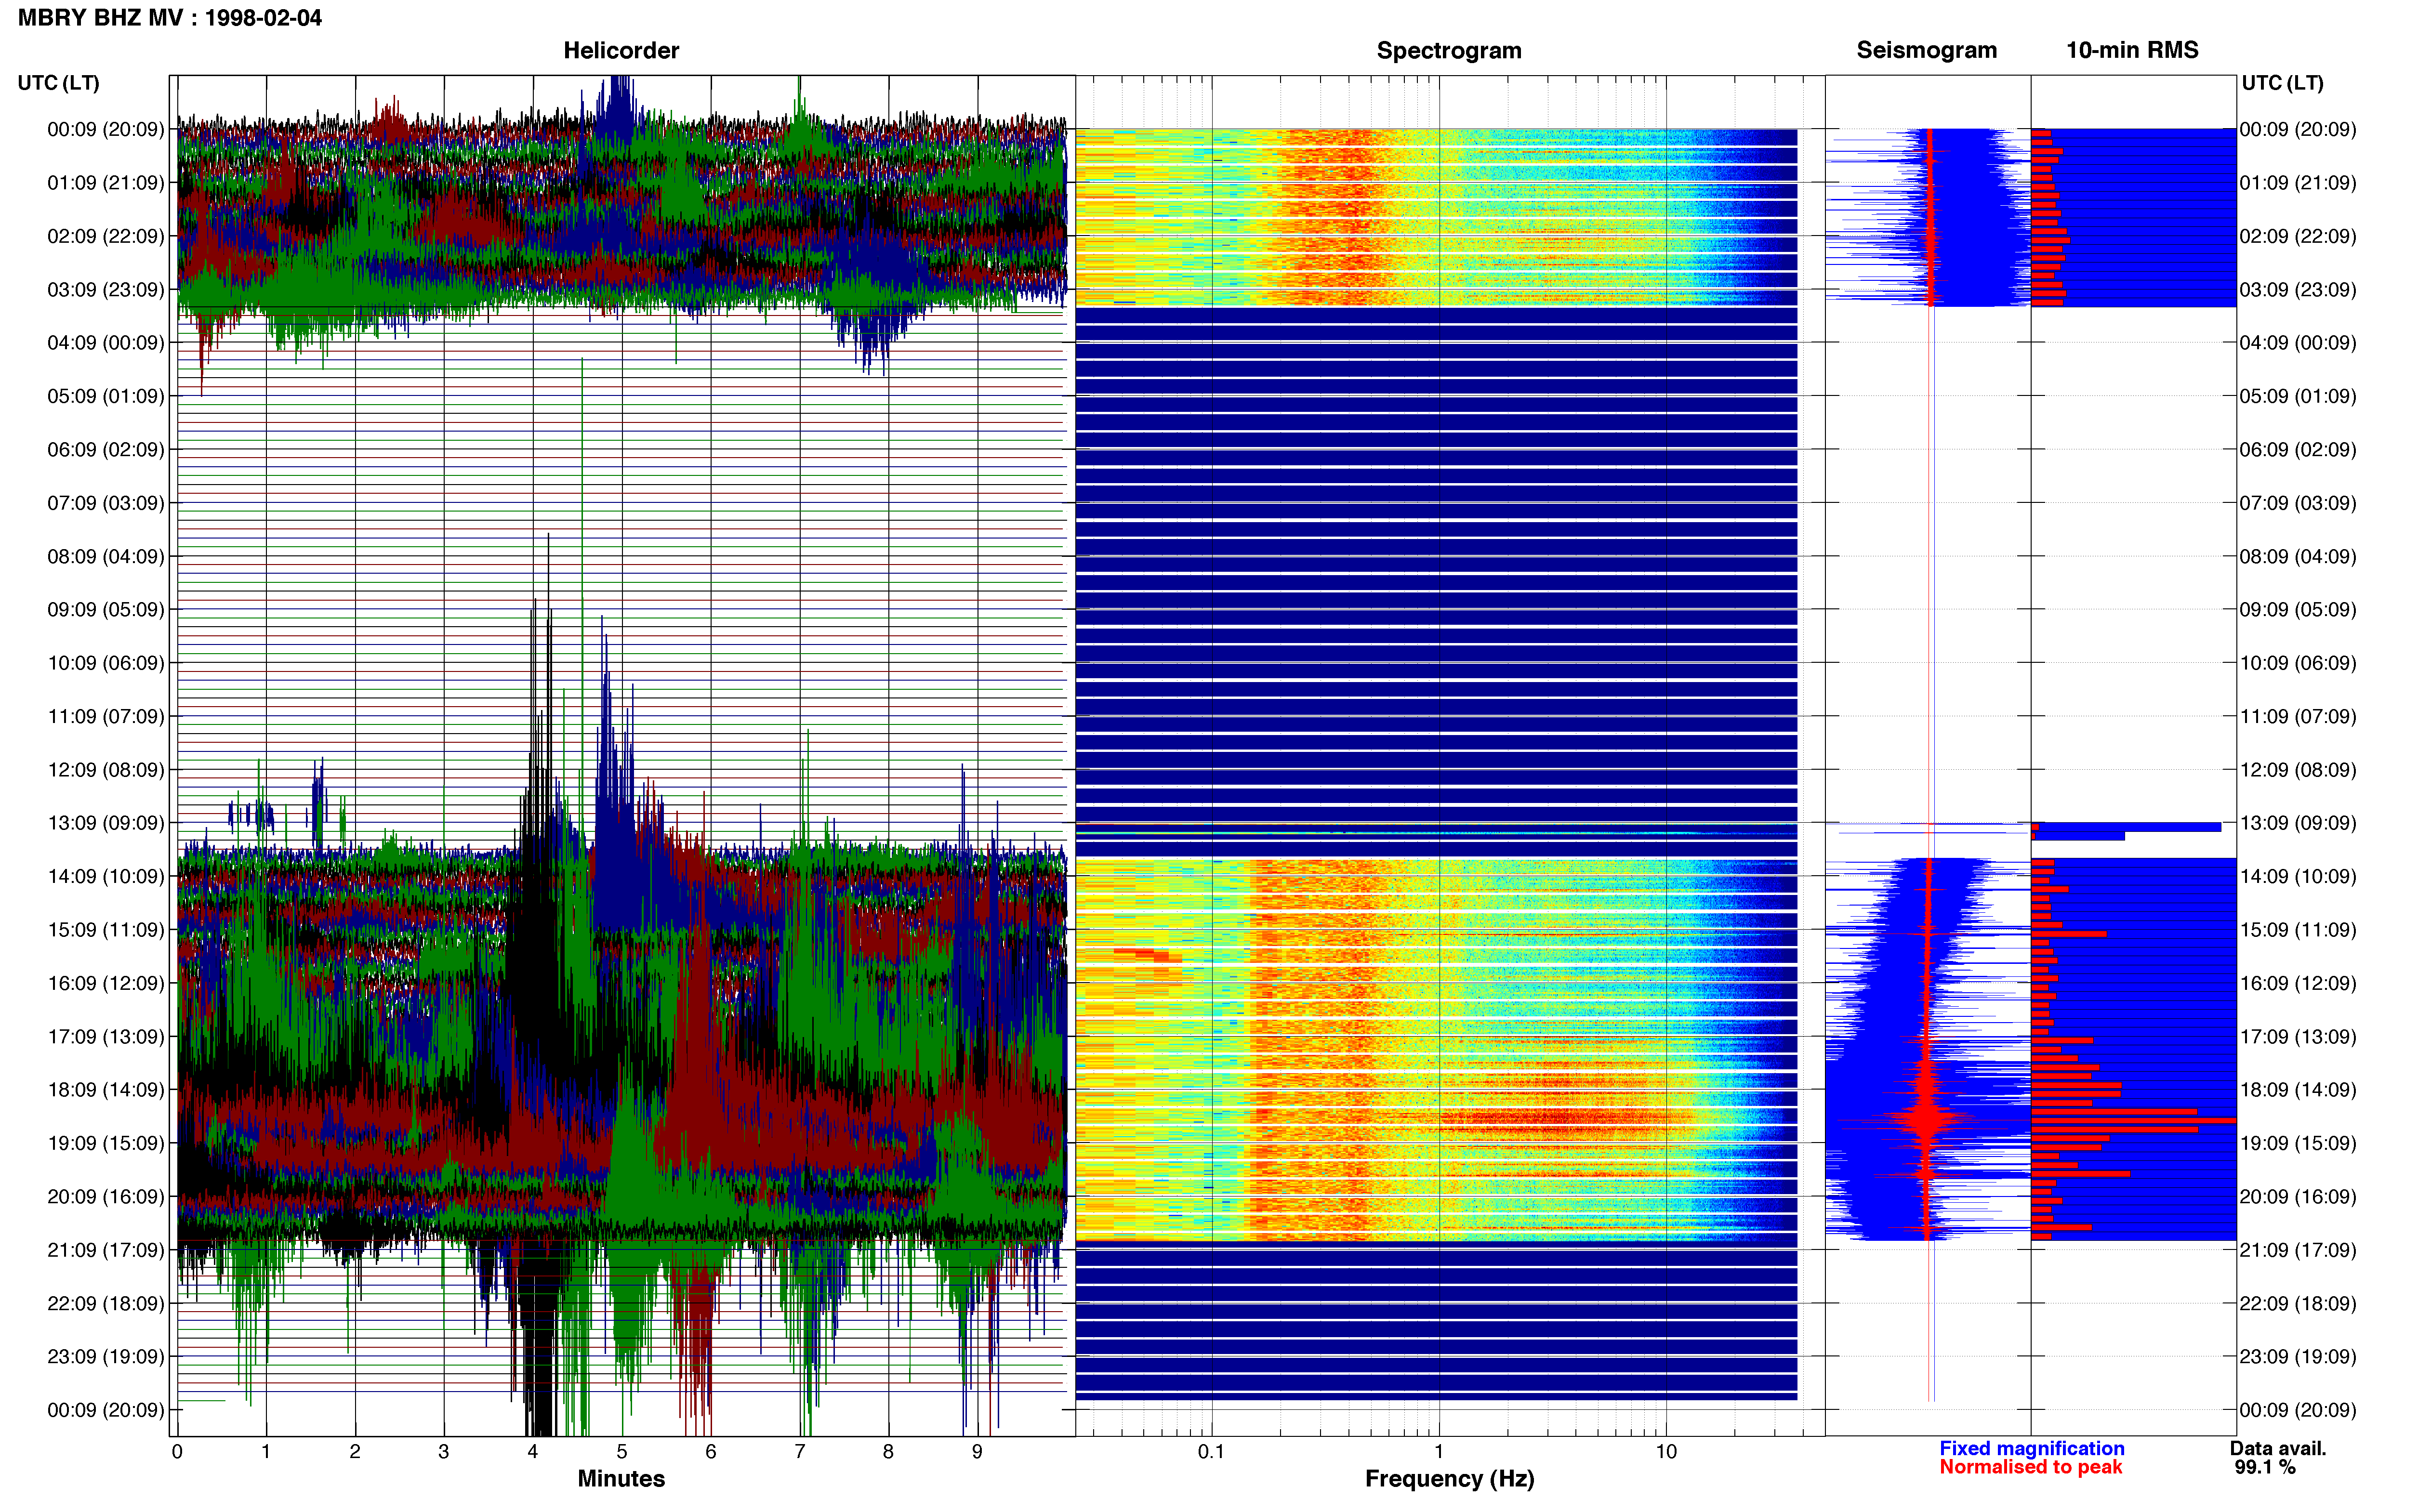The image size is (2418, 1512).
Task: Click the '1' frequency tick label
Action: click(1439, 1452)
